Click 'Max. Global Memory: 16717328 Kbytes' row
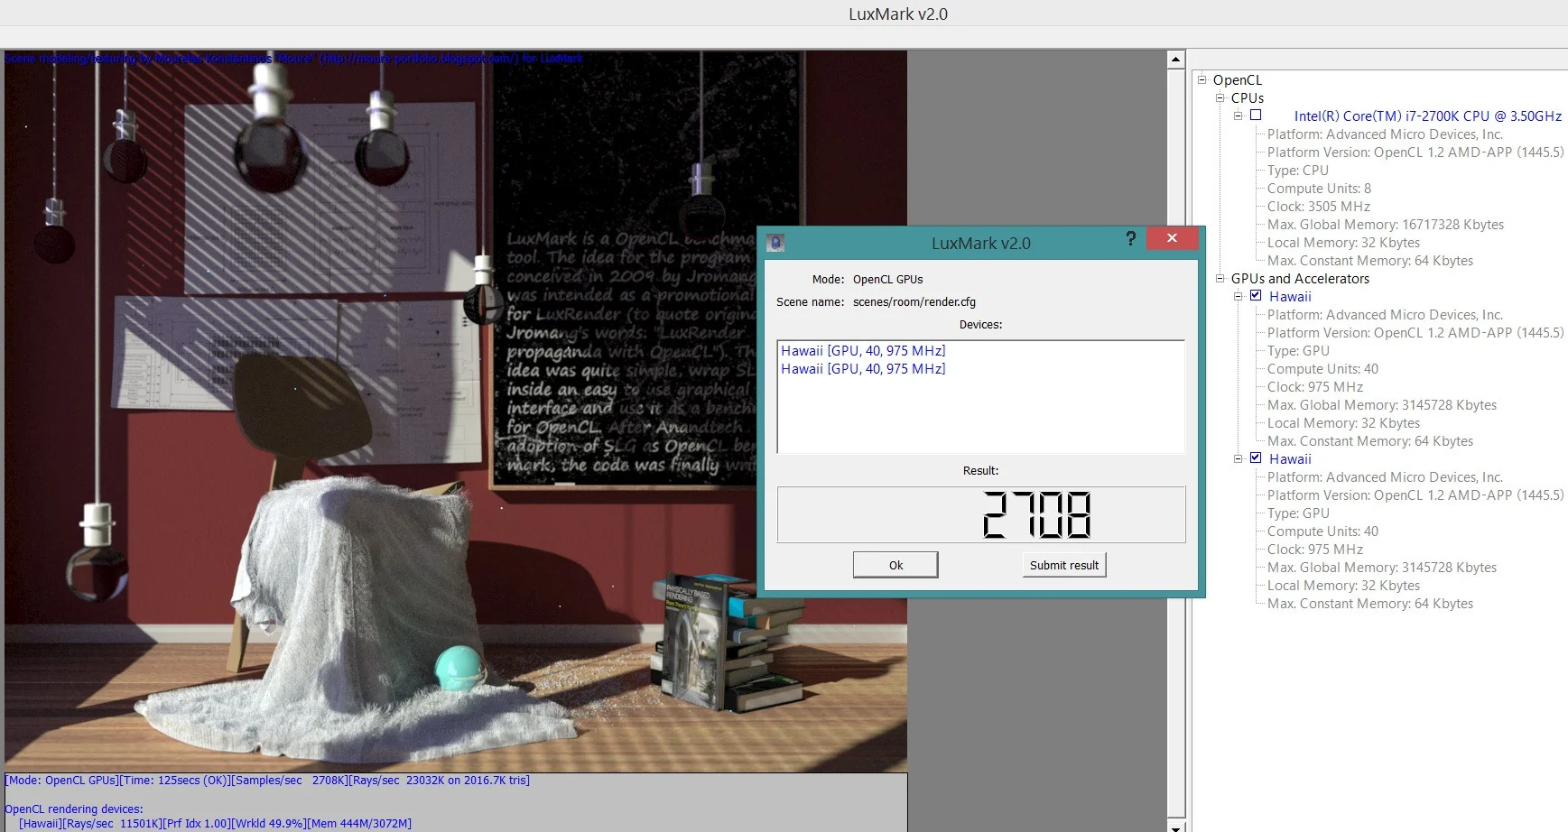1568x832 pixels. (x=1386, y=225)
